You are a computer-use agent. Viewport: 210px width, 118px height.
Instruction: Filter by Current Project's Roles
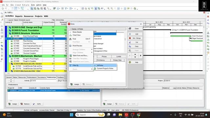tap(105, 69)
